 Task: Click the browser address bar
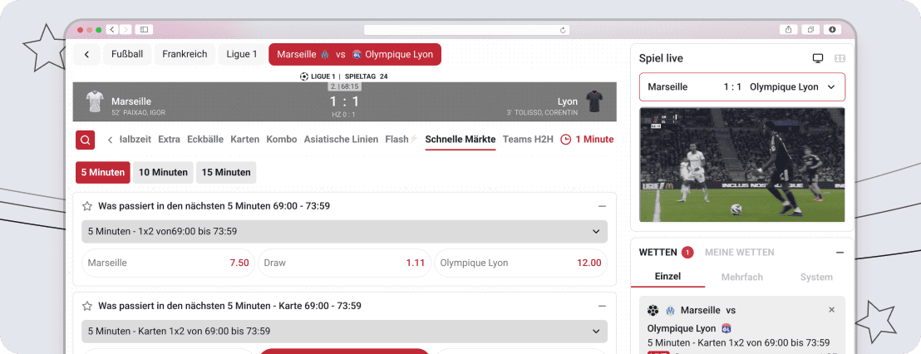[x=467, y=30]
